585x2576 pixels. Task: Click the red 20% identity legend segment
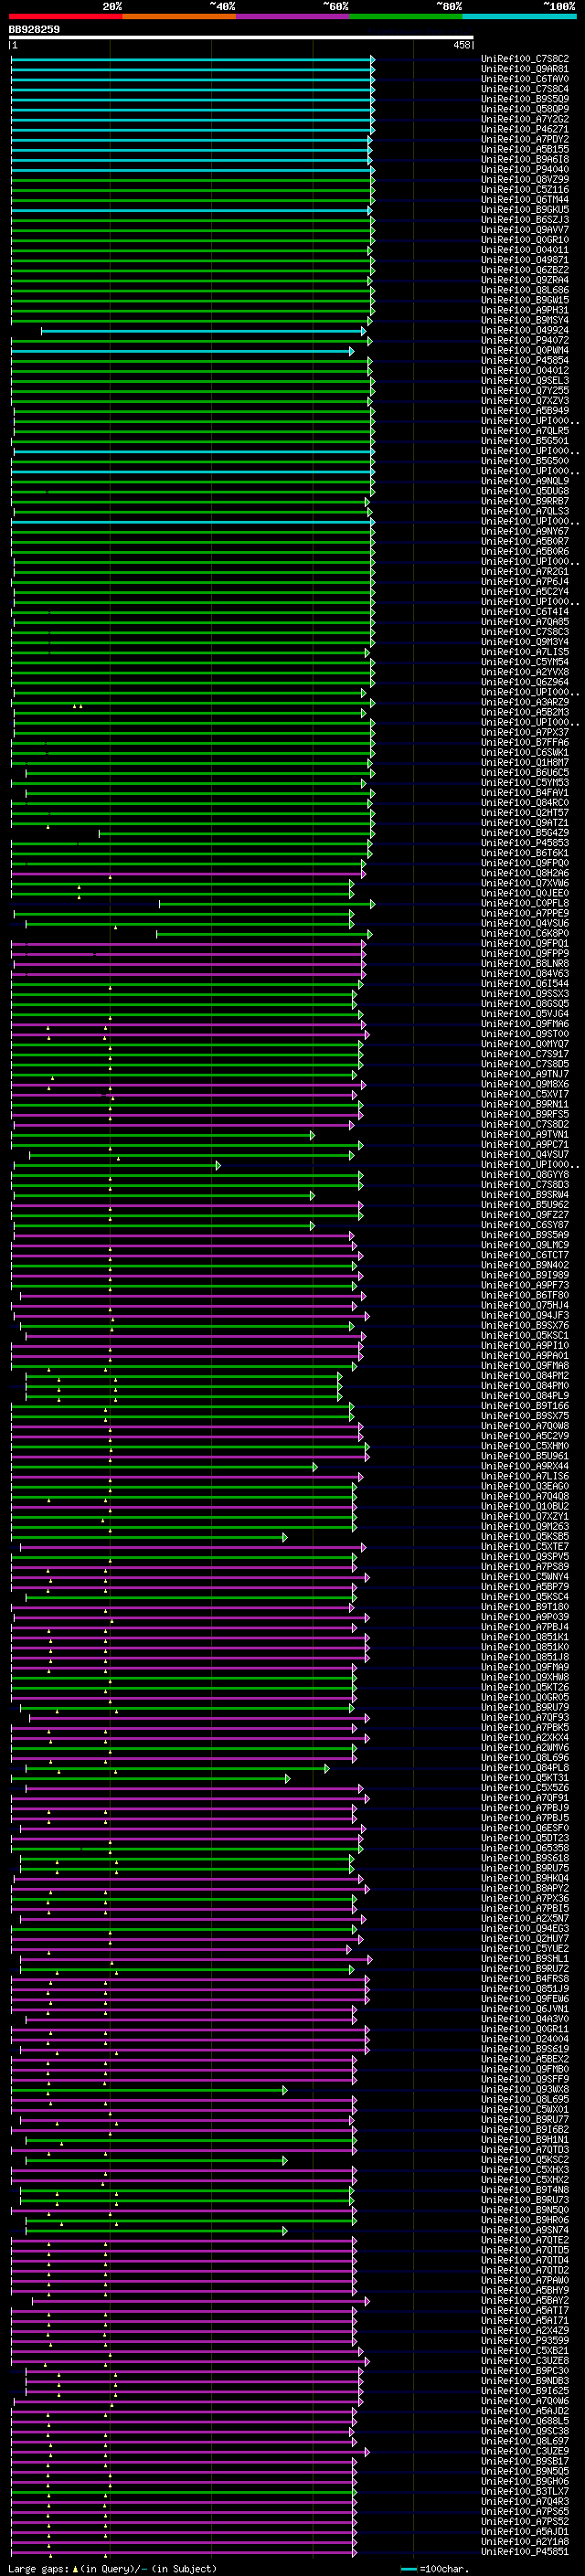[x=65, y=16]
